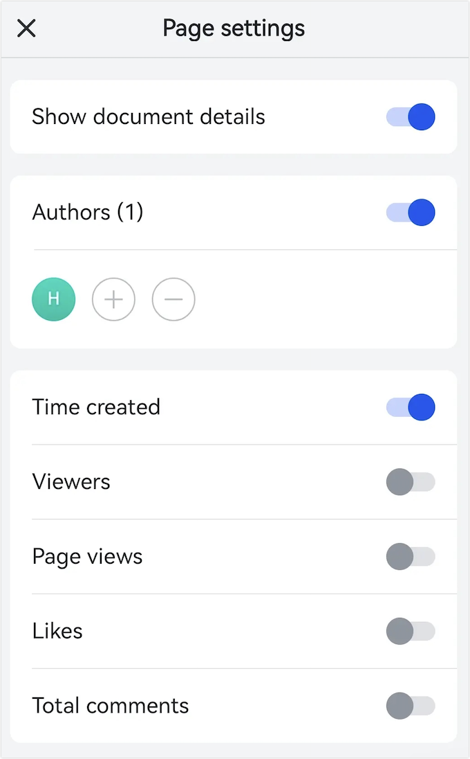
Task: Close the Page settings panel
Action: [x=26, y=28]
